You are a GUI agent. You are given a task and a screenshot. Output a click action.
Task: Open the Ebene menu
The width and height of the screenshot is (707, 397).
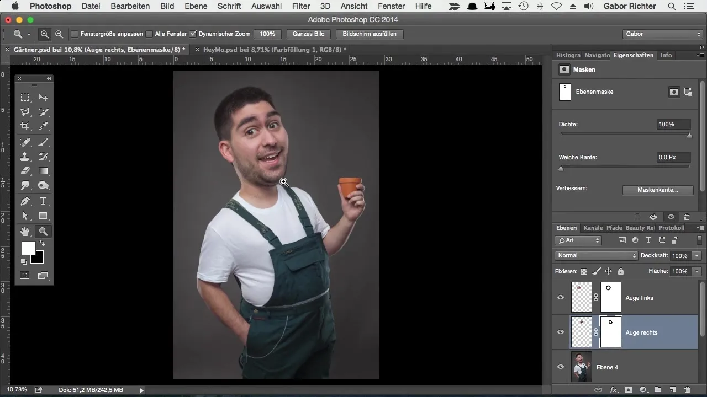coord(196,6)
